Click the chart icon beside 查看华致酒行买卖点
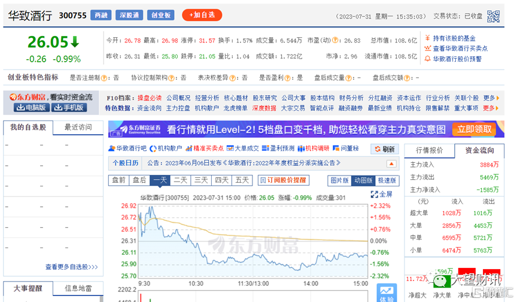The image size is (517, 302). pos(428,48)
